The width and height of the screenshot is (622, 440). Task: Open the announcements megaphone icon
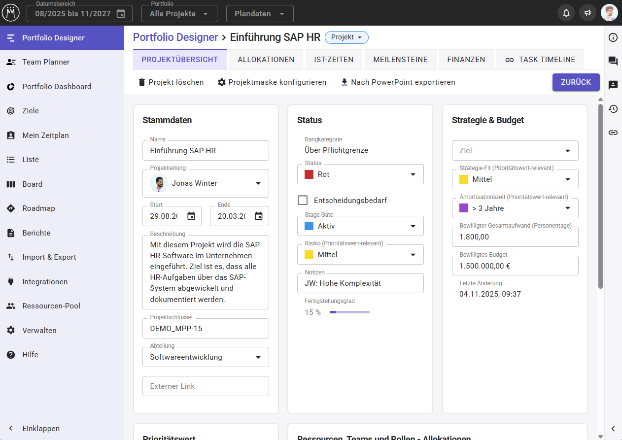coord(587,13)
